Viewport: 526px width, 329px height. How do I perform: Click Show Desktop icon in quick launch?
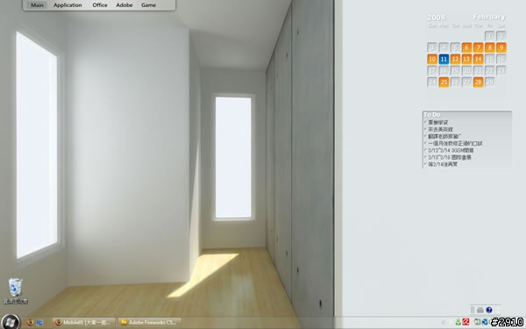pos(39,323)
